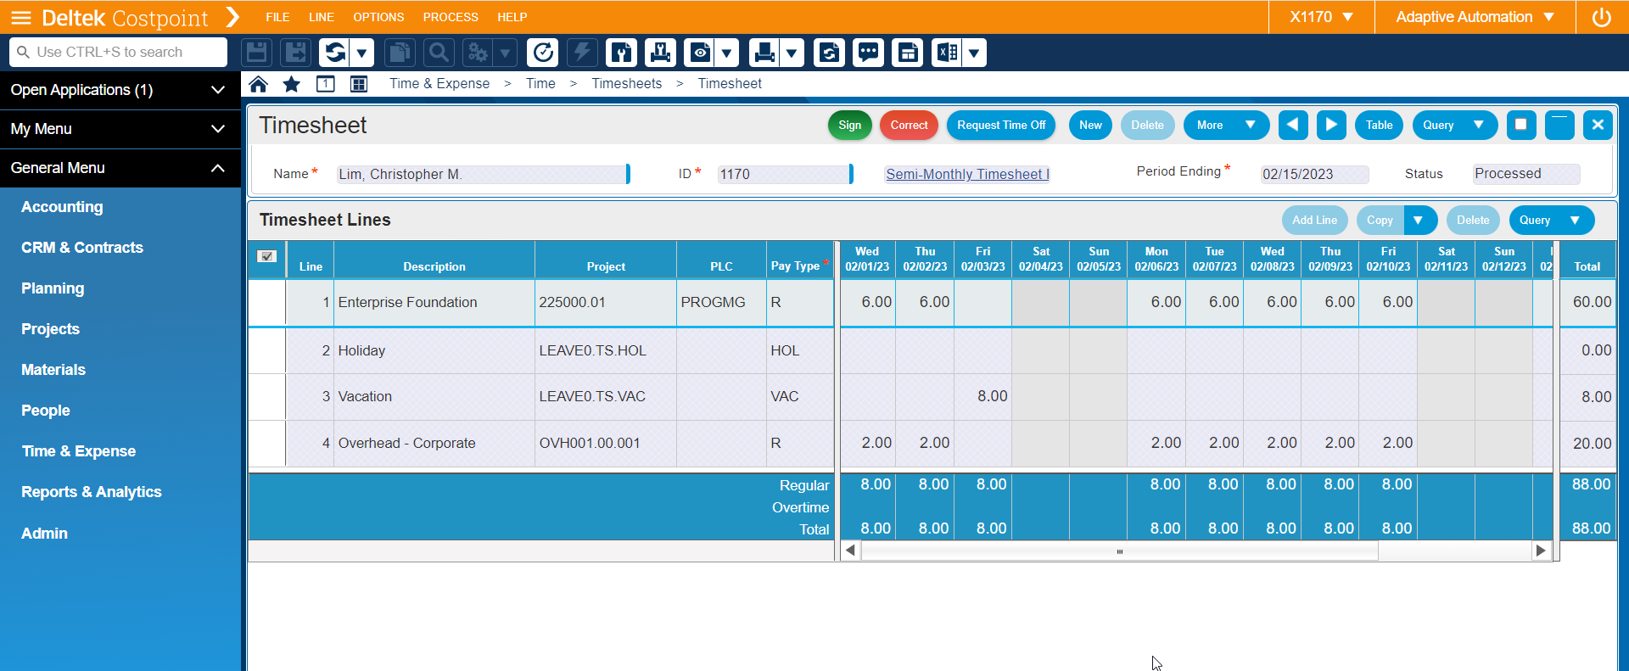This screenshot has height=671, width=1629.
Task: Open the chat bubble messages icon
Action: click(x=868, y=53)
